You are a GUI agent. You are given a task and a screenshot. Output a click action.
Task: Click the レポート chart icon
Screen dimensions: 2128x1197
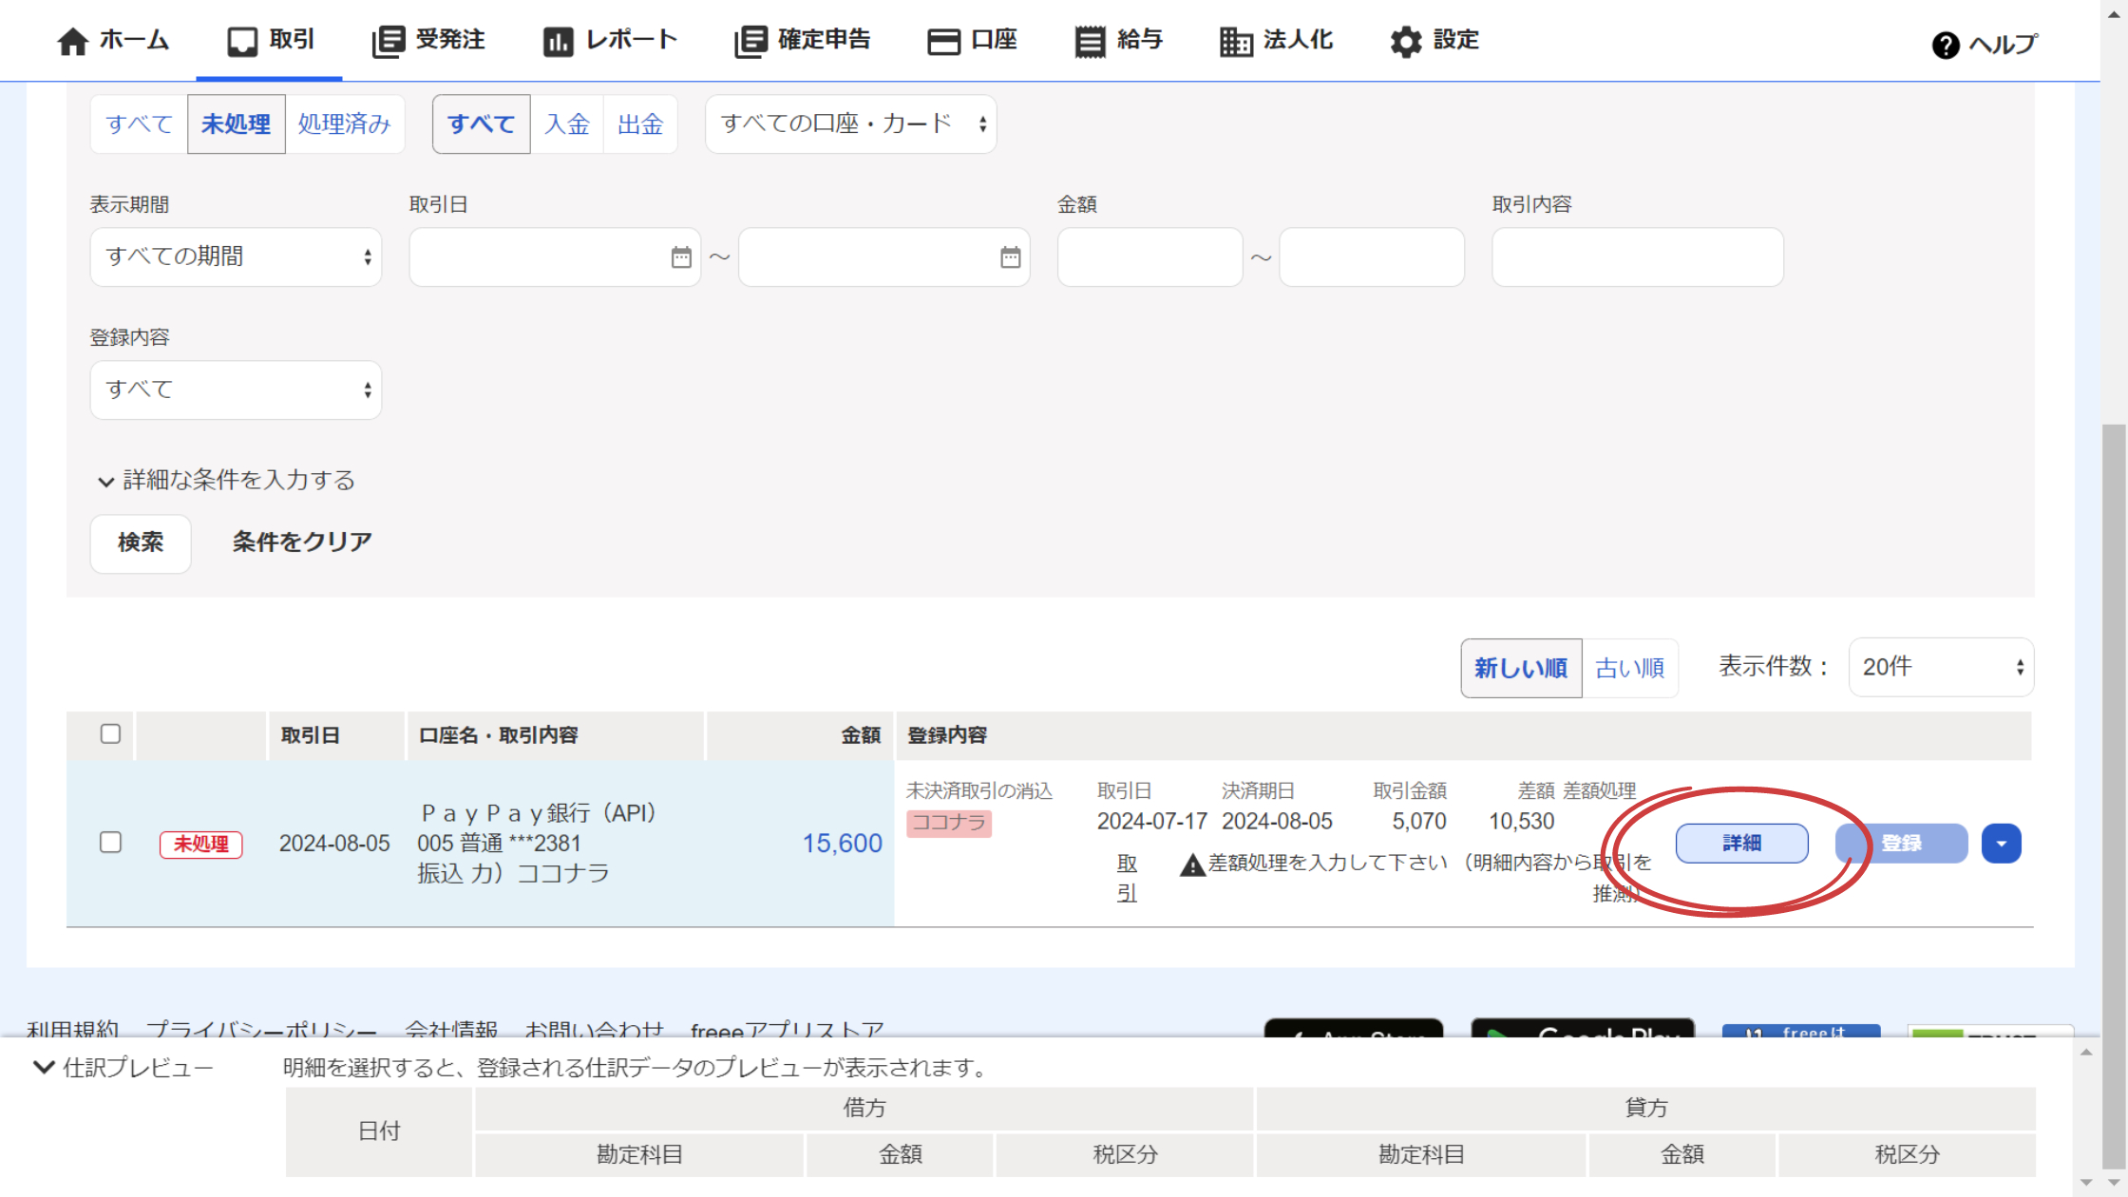click(558, 42)
